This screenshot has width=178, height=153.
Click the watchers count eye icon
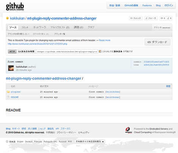click(x=162, y=18)
